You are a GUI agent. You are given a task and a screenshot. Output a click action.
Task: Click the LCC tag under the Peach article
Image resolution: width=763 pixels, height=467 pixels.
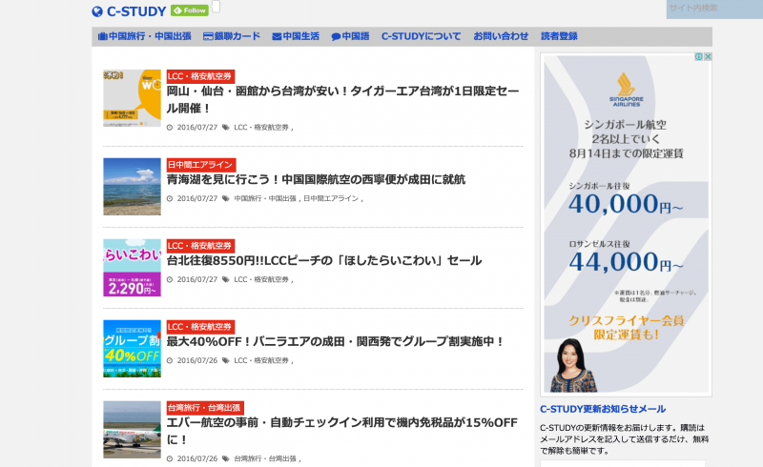point(261,279)
